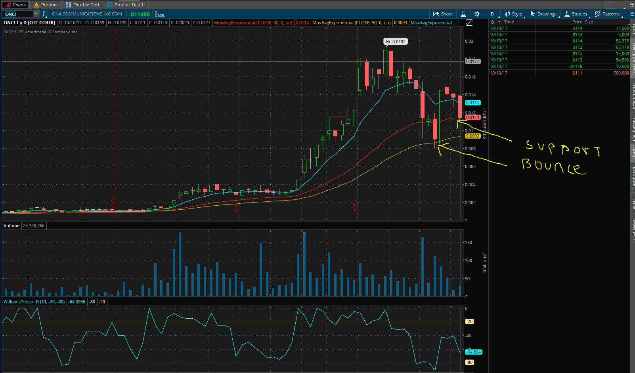
Task: Click the symbol link clip icon
Action: [x=44, y=14]
